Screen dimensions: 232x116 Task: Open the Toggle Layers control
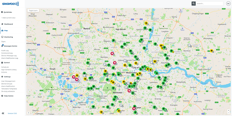[x=33, y=10]
